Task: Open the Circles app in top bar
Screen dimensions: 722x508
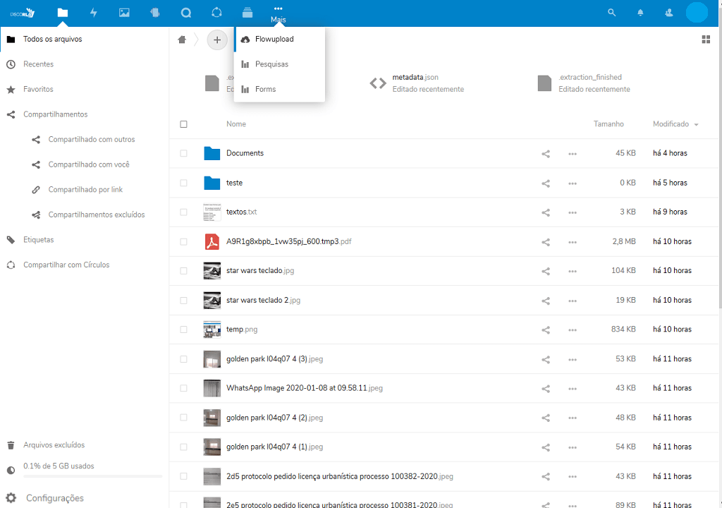Action: (216, 13)
